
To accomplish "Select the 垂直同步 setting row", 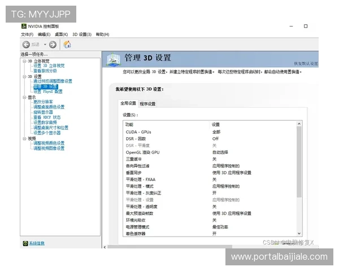I will [210, 173].
